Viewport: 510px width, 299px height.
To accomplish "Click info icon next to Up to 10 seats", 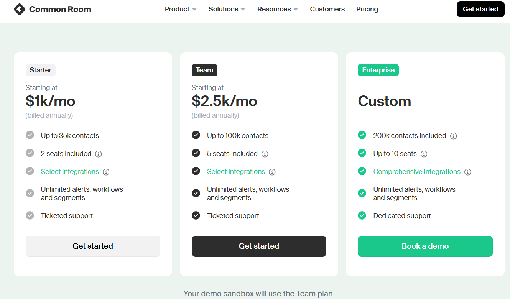I will [x=424, y=154].
